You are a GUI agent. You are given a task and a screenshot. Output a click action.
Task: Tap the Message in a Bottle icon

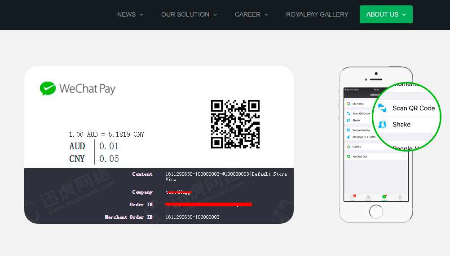click(349, 137)
